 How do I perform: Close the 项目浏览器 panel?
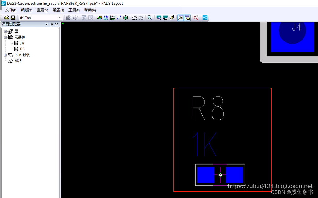coord(57,24)
